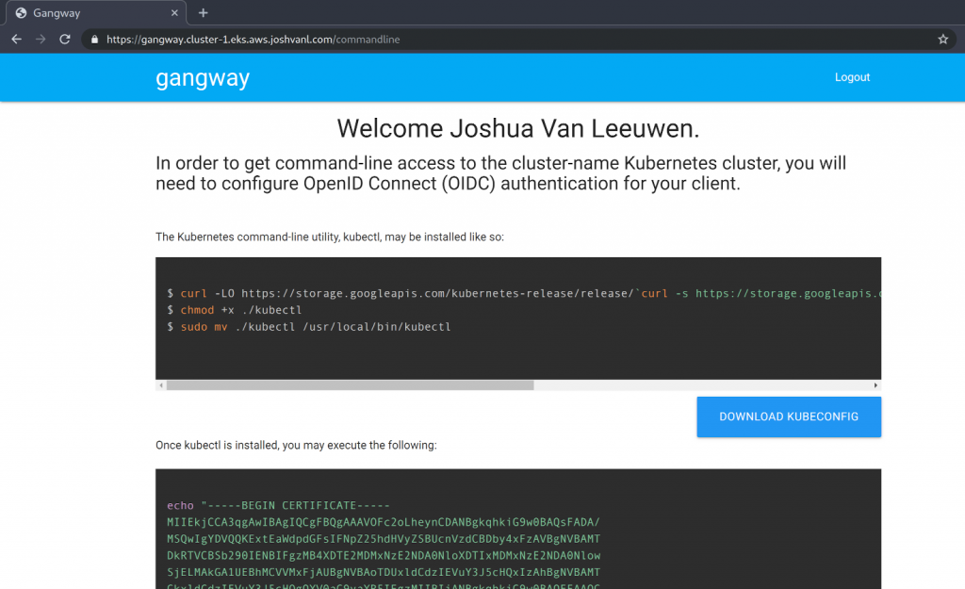Viewport: 965px width, 589px height.
Task: Click the certificate line starting with SjELMAkGA1UE
Action: point(383,572)
